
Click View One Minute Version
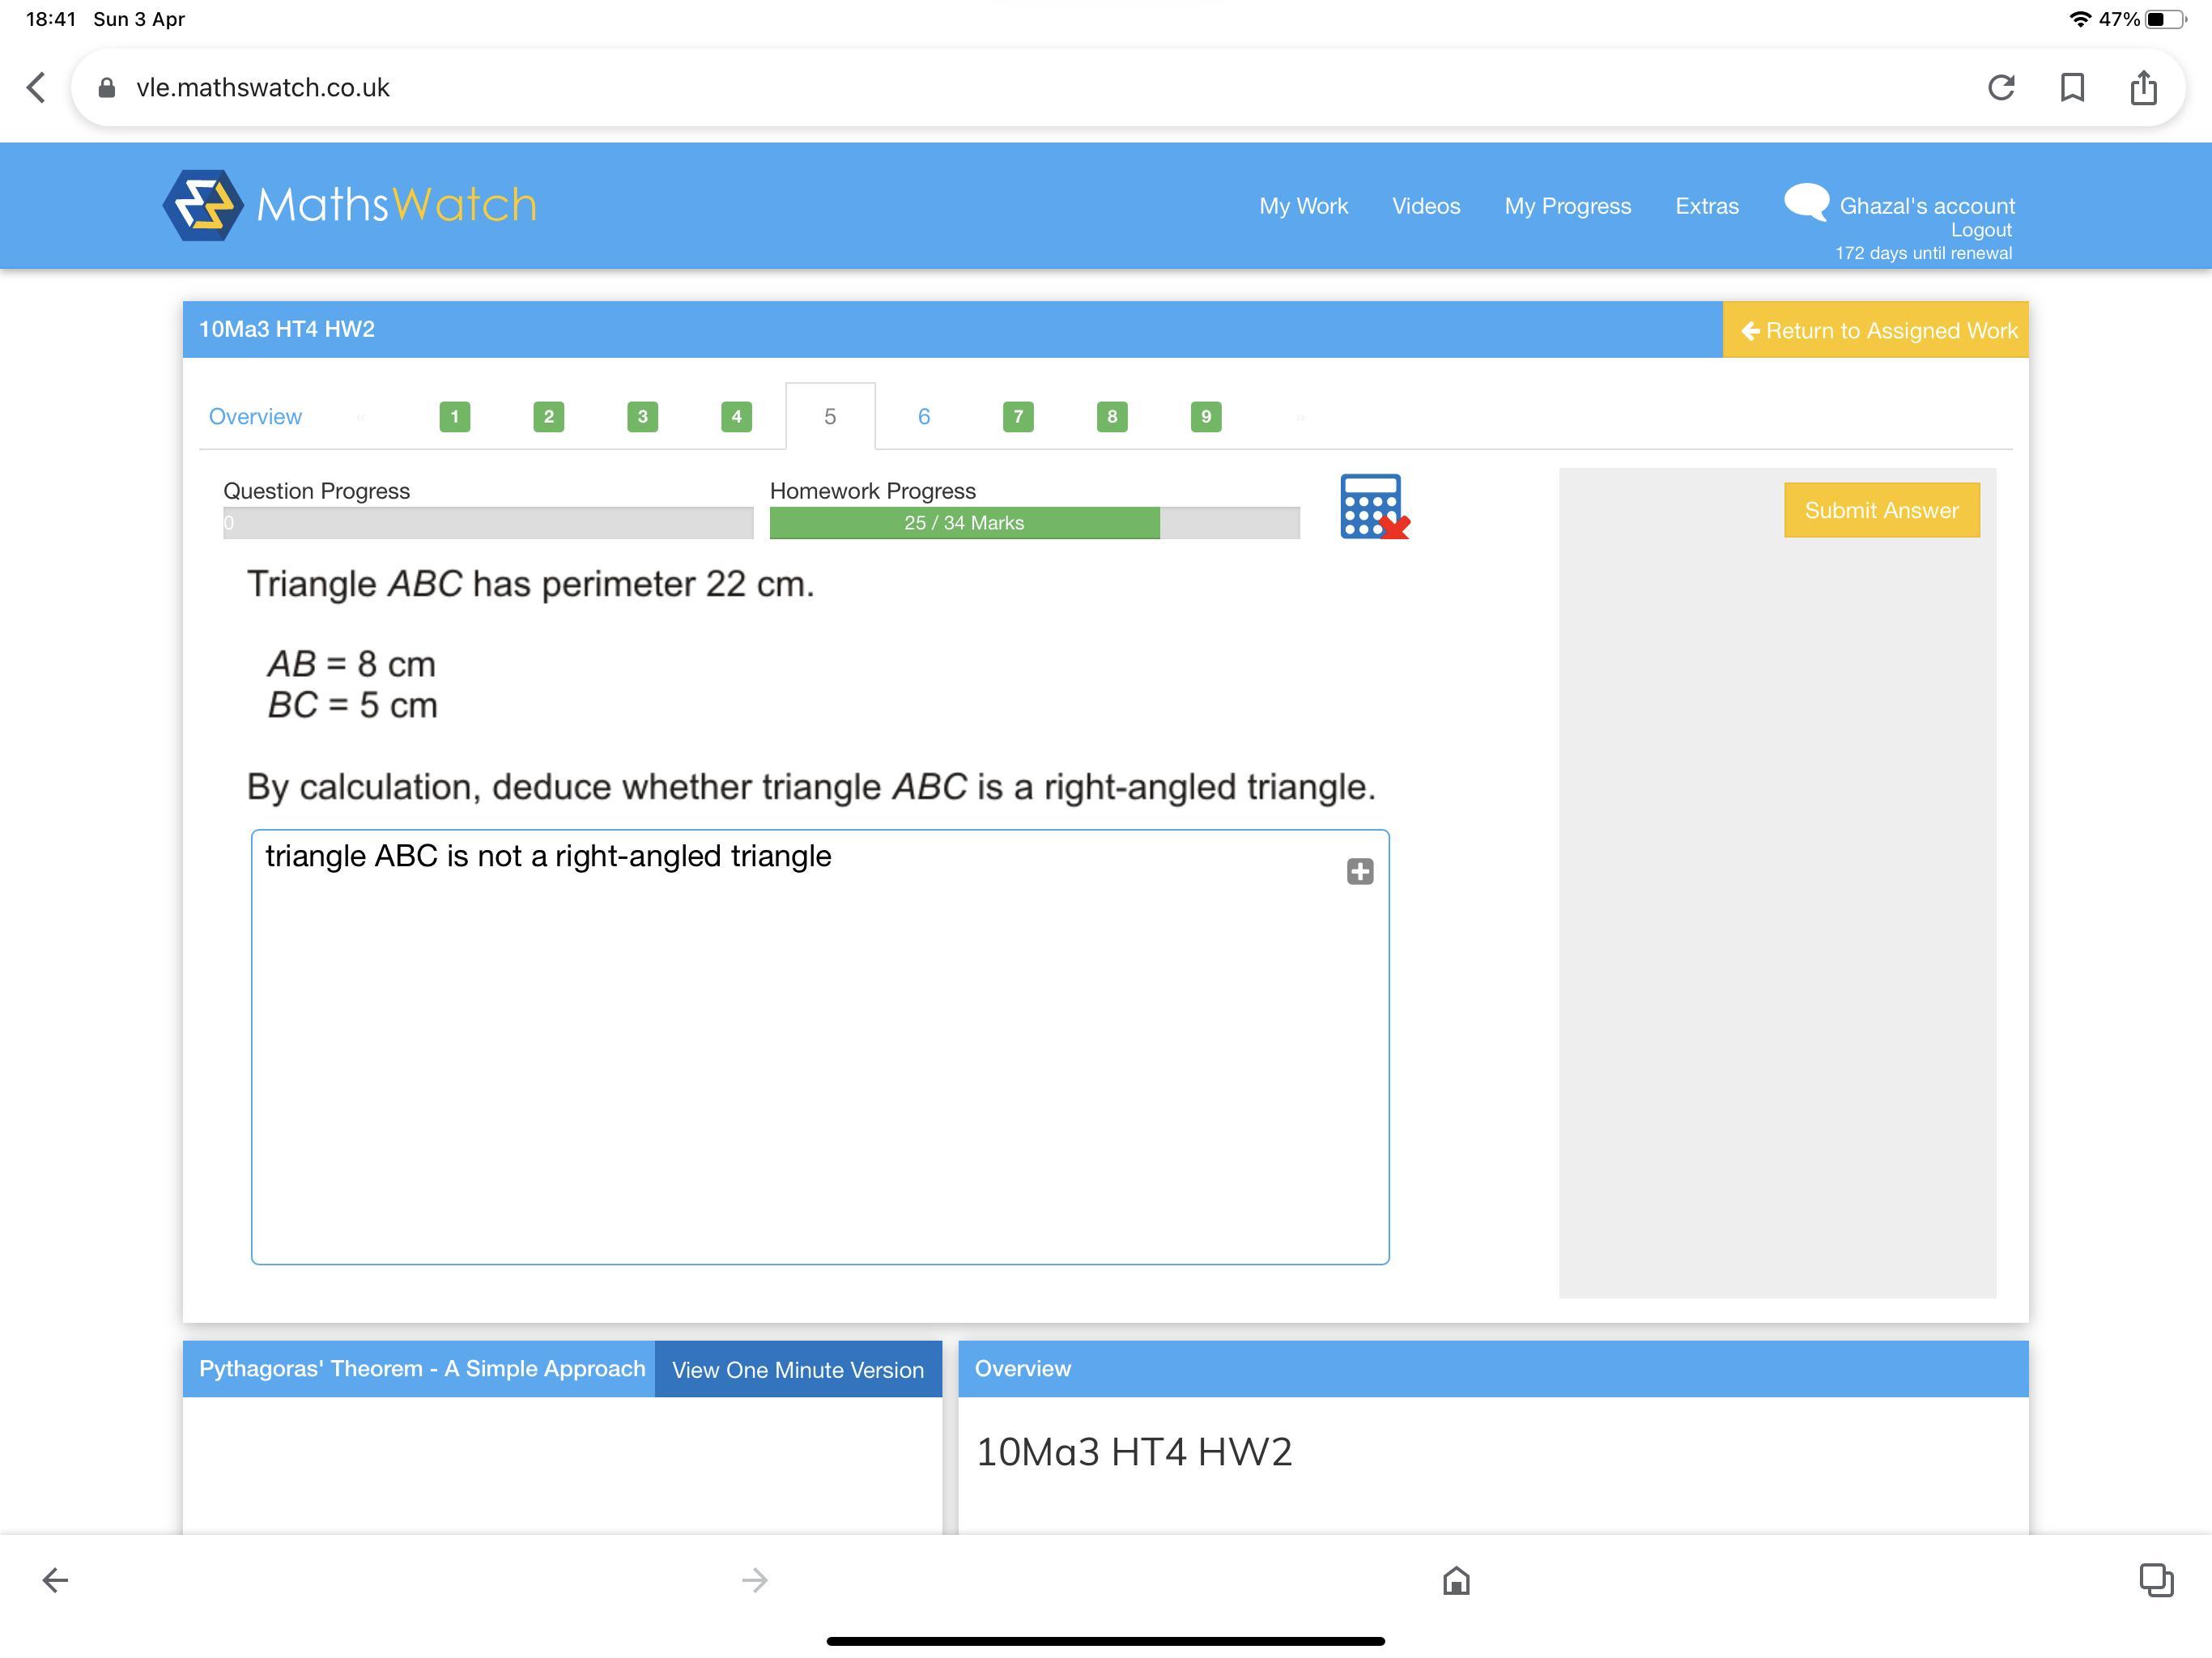click(x=797, y=1369)
